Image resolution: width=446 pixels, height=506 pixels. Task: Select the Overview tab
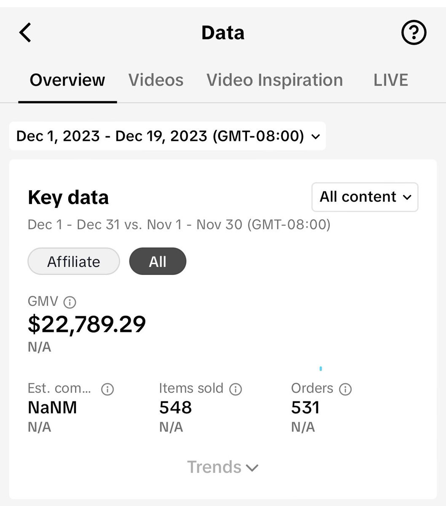(x=67, y=80)
